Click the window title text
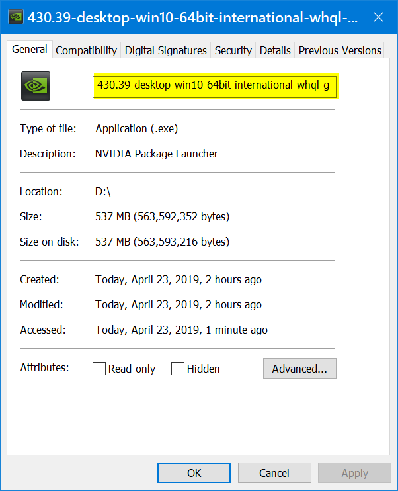 (x=192, y=17)
